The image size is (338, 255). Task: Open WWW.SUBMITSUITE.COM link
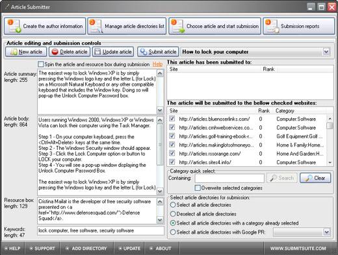[x=298, y=249]
